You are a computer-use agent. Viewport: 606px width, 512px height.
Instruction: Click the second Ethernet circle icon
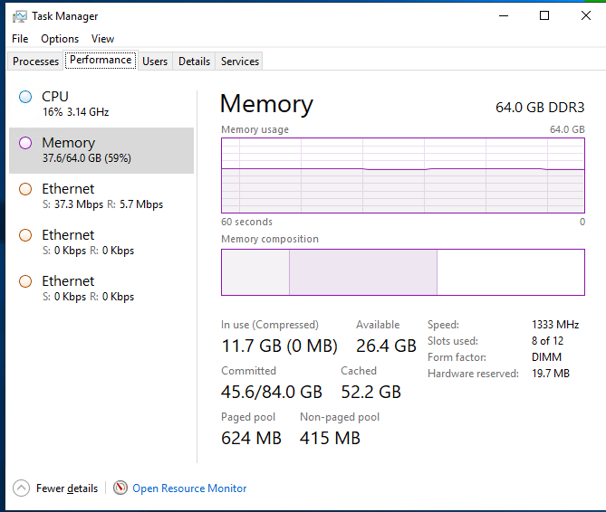[25, 235]
